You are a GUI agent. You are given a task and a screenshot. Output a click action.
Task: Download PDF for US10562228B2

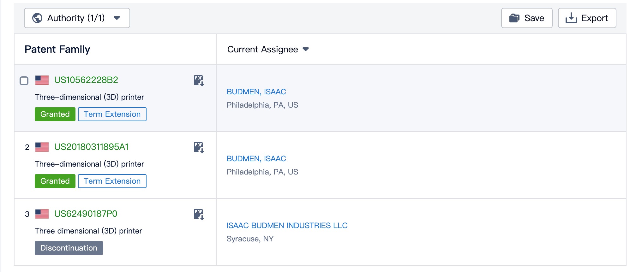(199, 80)
